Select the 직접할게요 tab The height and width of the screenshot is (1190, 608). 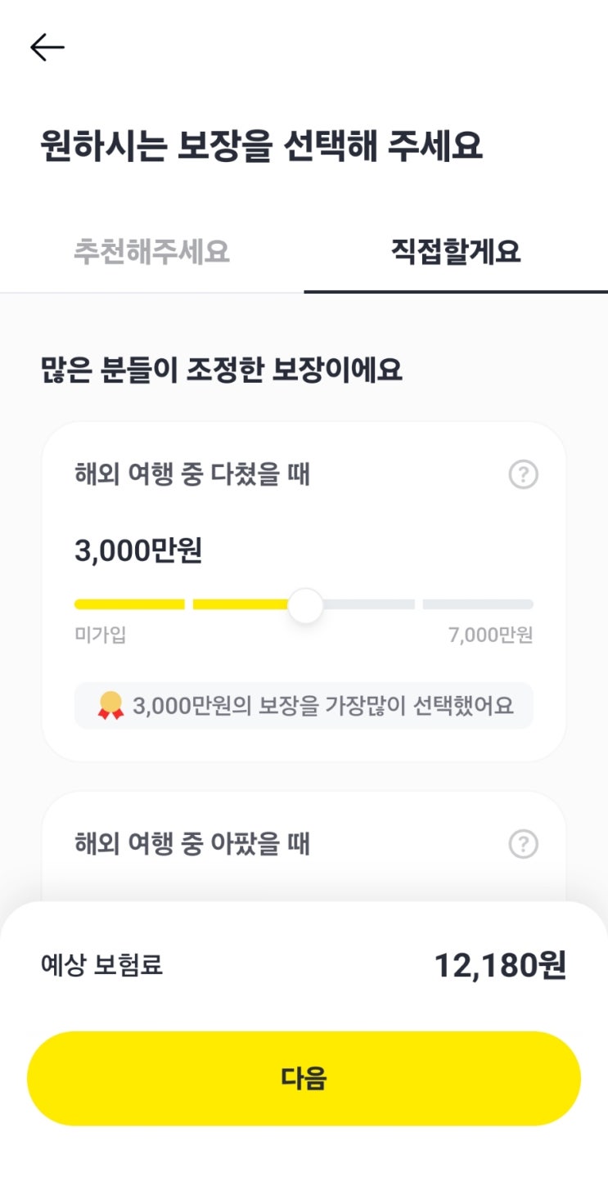(x=456, y=252)
